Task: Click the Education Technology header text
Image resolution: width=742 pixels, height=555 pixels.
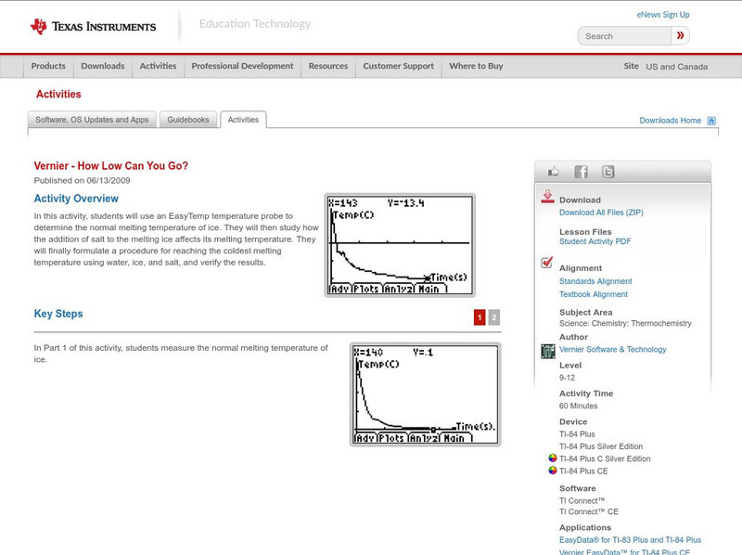Action: 254,24
